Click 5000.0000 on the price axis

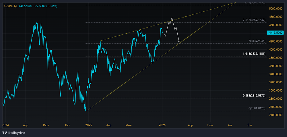[x=276, y=8]
